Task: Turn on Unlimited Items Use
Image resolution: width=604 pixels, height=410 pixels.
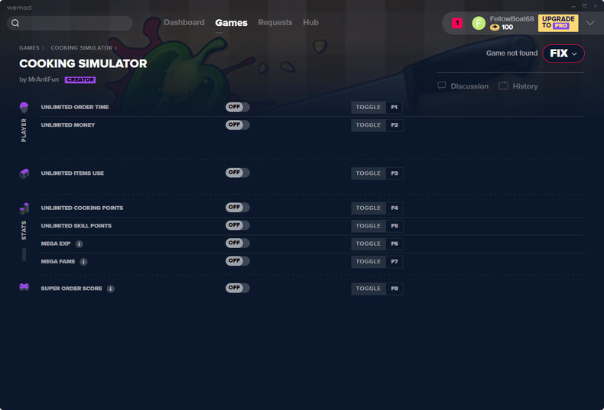Action: coord(237,173)
